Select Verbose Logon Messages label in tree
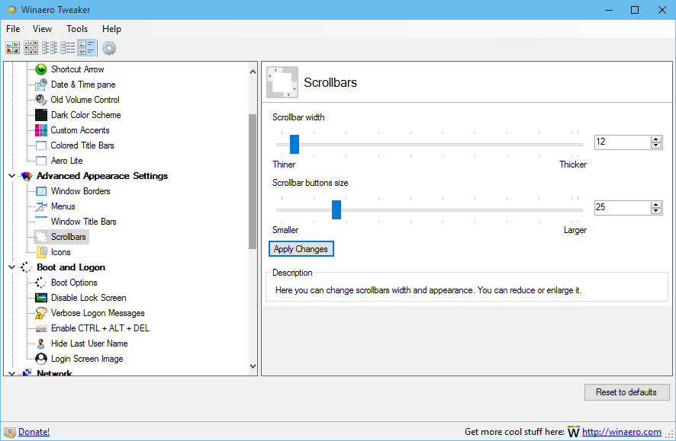This screenshot has width=676, height=441. tap(98, 313)
